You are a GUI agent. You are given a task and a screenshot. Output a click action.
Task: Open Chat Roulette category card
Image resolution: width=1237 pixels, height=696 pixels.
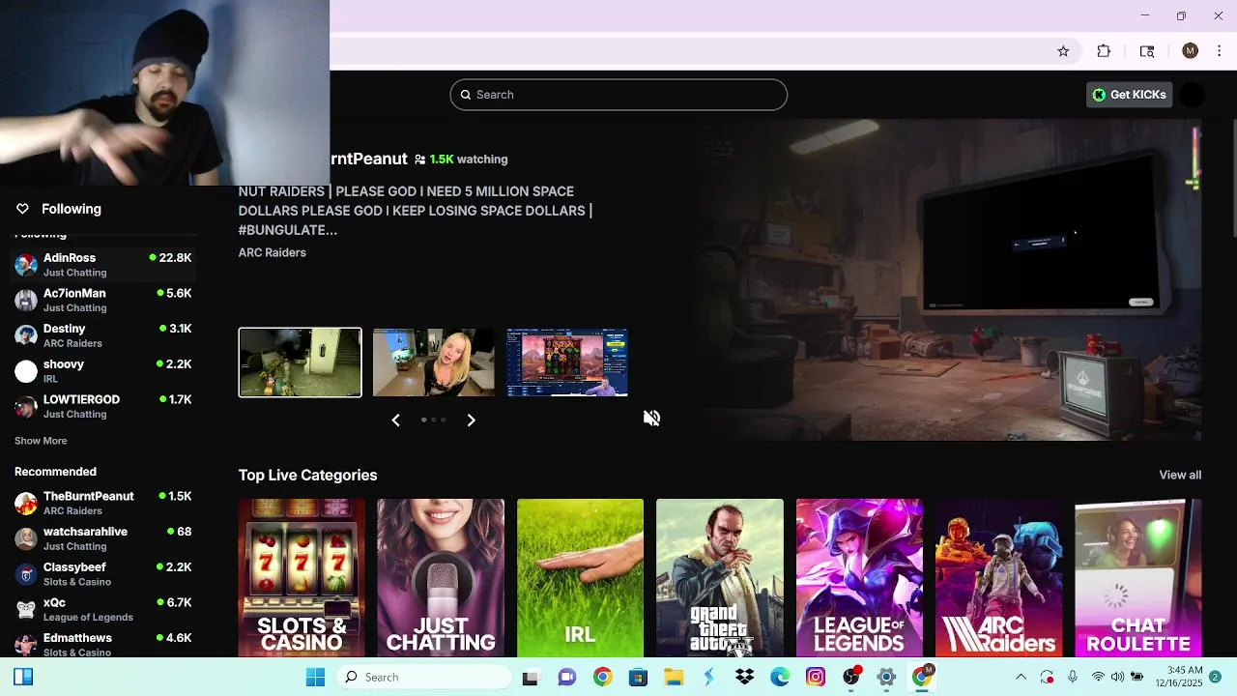(x=1137, y=578)
